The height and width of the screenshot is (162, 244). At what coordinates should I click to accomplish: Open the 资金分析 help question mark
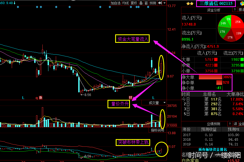pyautogui.click(x=235, y=10)
